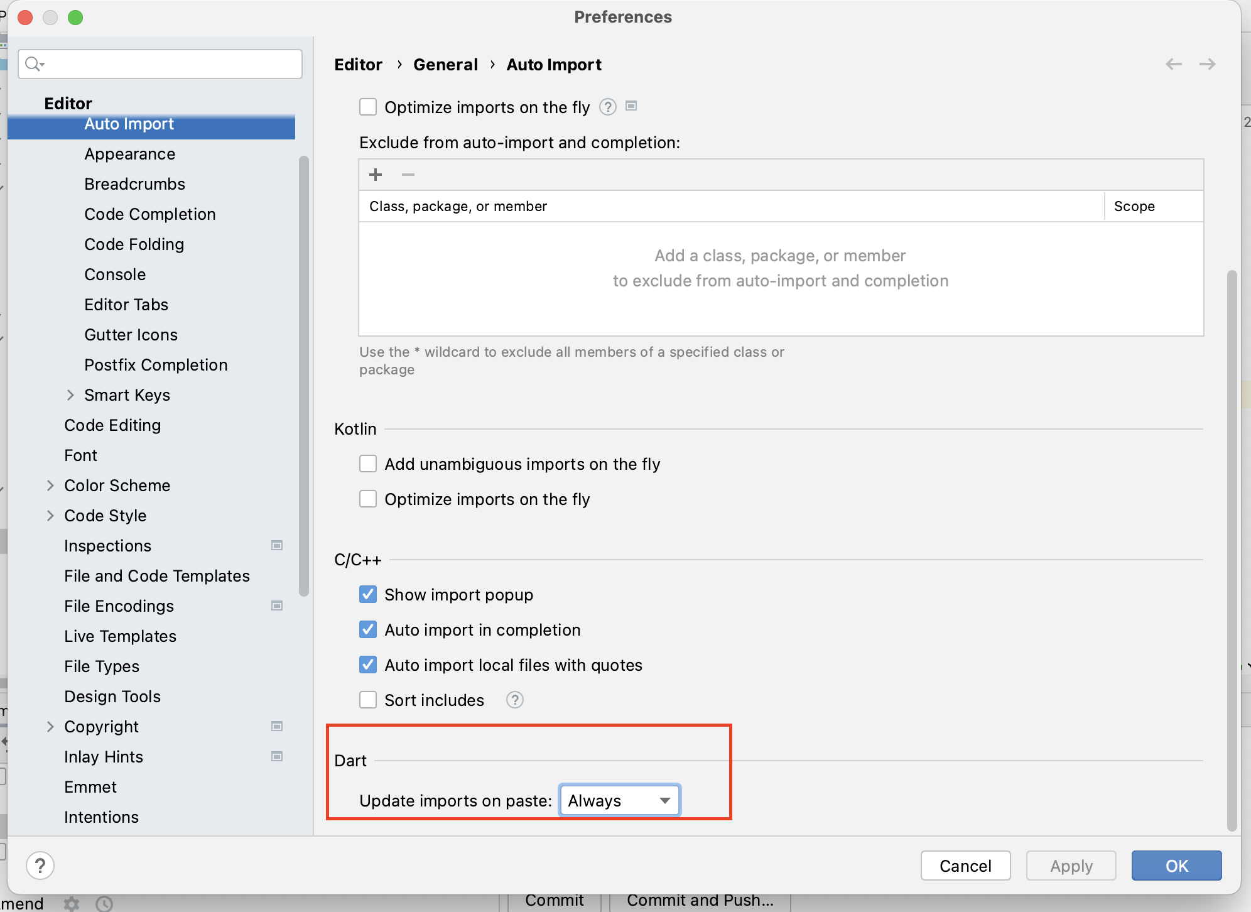Expand the Smart Keys tree node

pos(70,394)
